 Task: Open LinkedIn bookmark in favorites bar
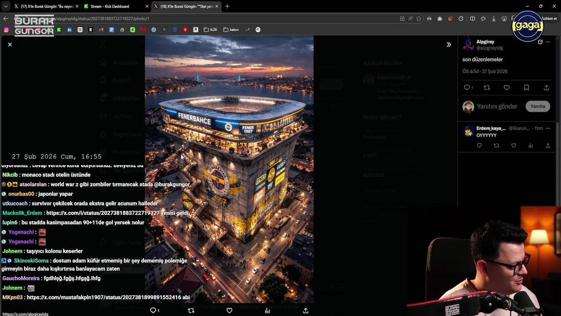pyautogui.click(x=69, y=29)
